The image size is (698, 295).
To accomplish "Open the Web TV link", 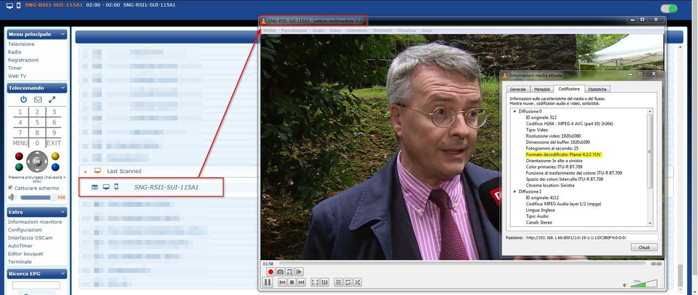I will pyautogui.click(x=17, y=76).
